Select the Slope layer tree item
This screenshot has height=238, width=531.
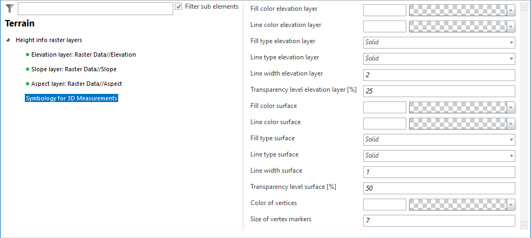[x=73, y=69]
